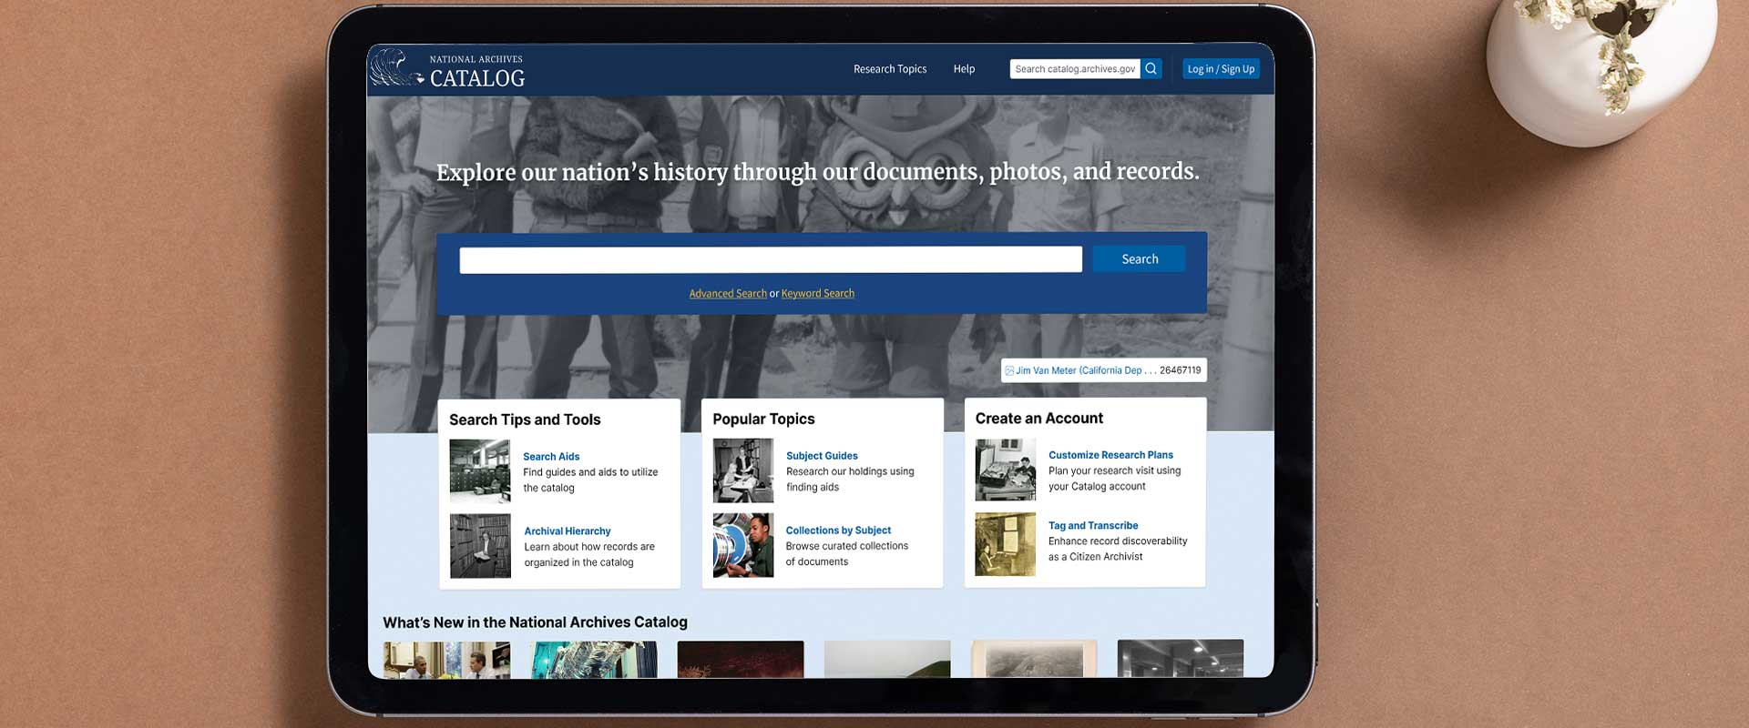The width and height of the screenshot is (1749, 728).
Task: Click the image icon beside Jim Van Meter caption
Action: 1009,370
